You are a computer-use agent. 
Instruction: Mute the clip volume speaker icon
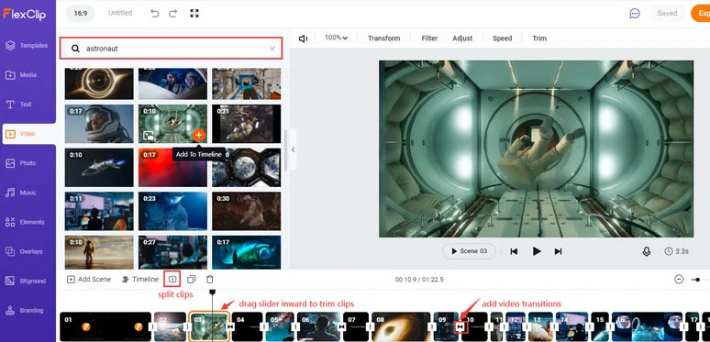(303, 39)
